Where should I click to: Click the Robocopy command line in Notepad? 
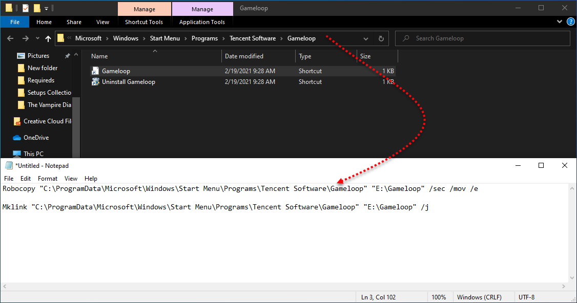240,189
